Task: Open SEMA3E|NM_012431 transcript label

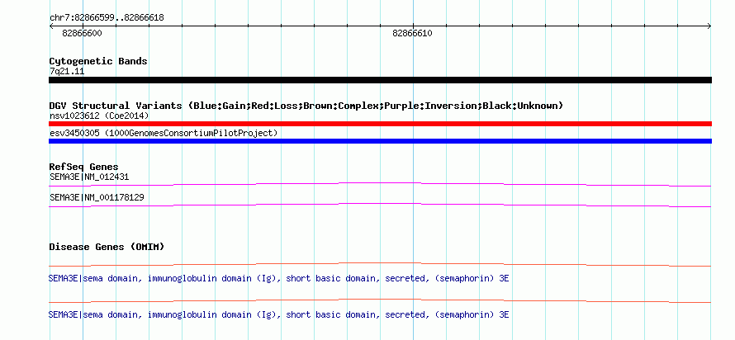Action: pos(89,177)
